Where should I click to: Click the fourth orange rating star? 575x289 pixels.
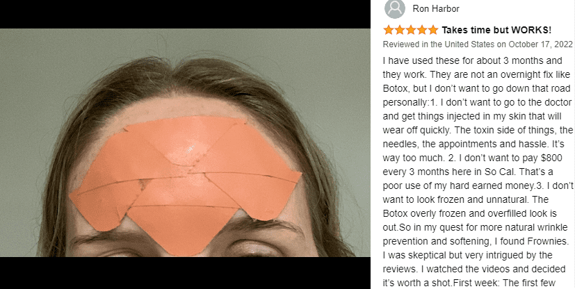pos(422,30)
